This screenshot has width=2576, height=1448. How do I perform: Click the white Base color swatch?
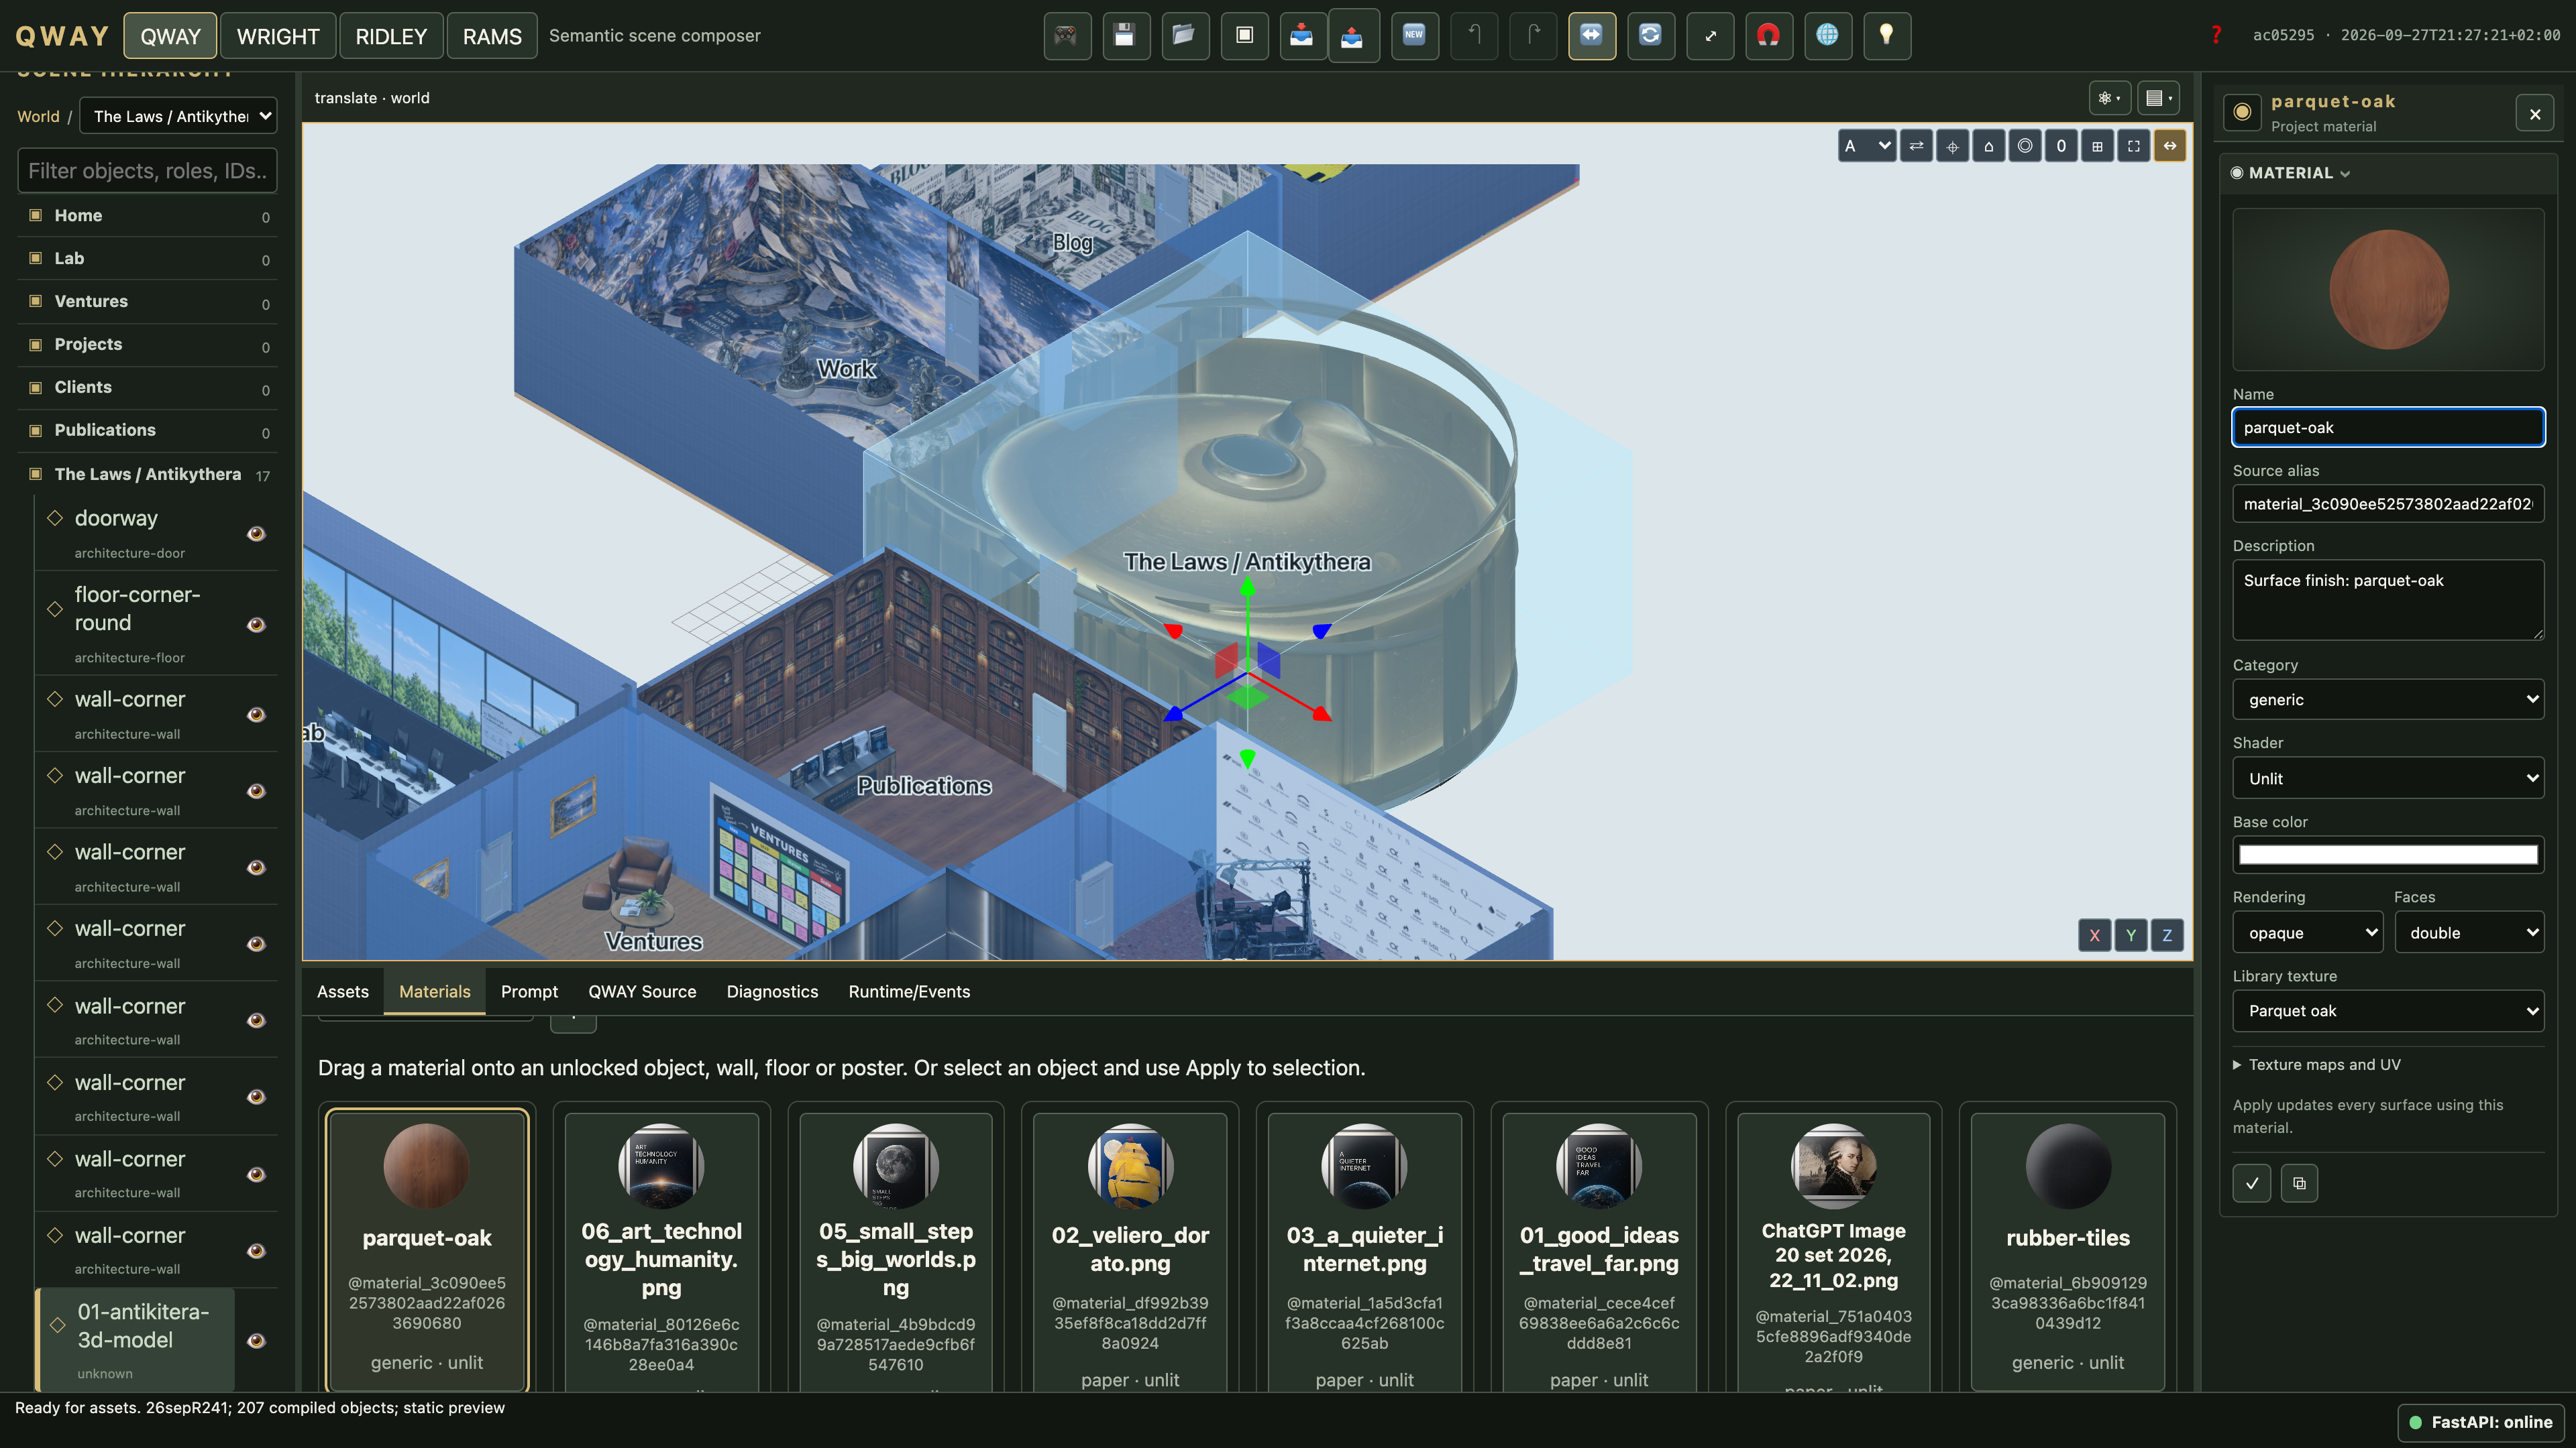[2388, 855]
